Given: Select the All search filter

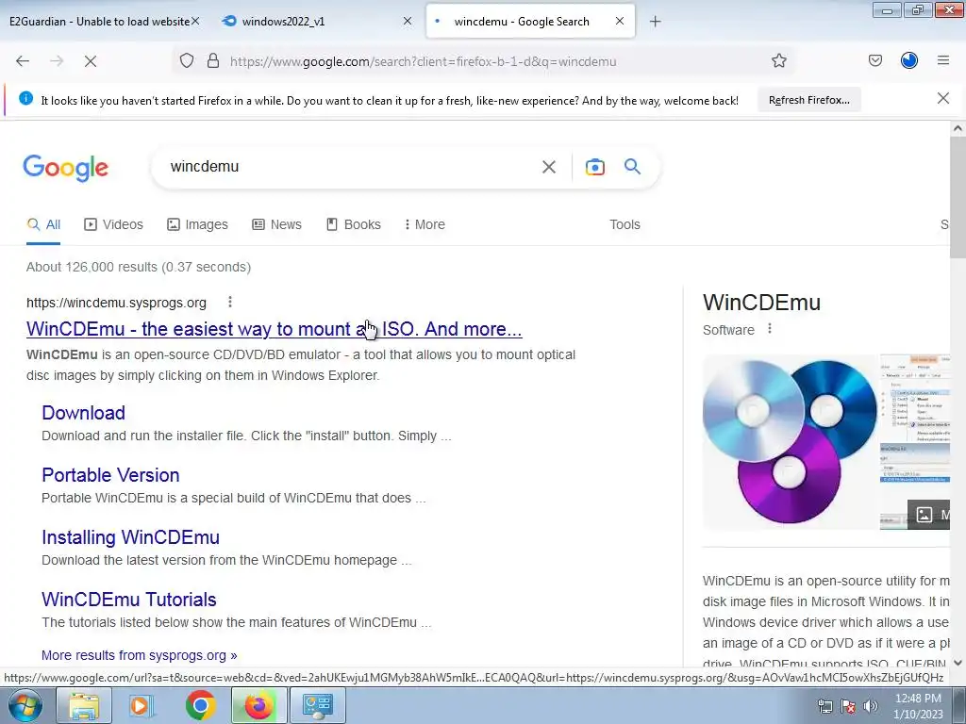Looking at the screenshot, I should (x=43, y=224).
